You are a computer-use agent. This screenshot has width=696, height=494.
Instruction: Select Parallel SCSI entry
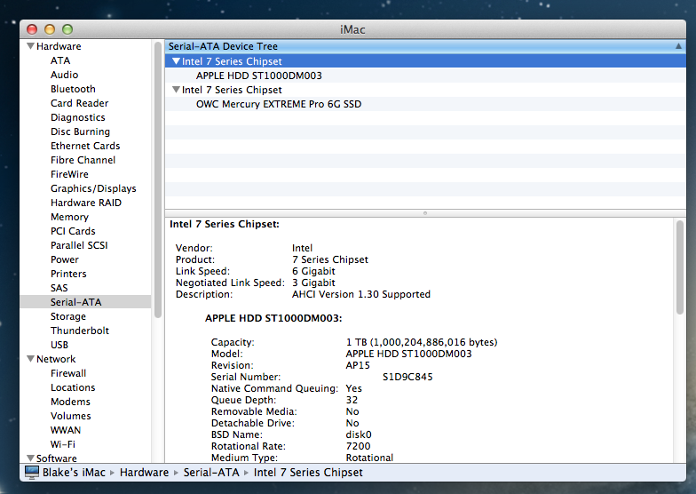point(79,245)
